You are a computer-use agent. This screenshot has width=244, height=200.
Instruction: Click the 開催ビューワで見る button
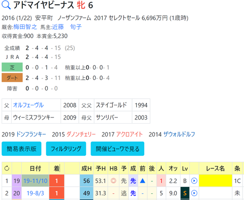pos(117,149)
